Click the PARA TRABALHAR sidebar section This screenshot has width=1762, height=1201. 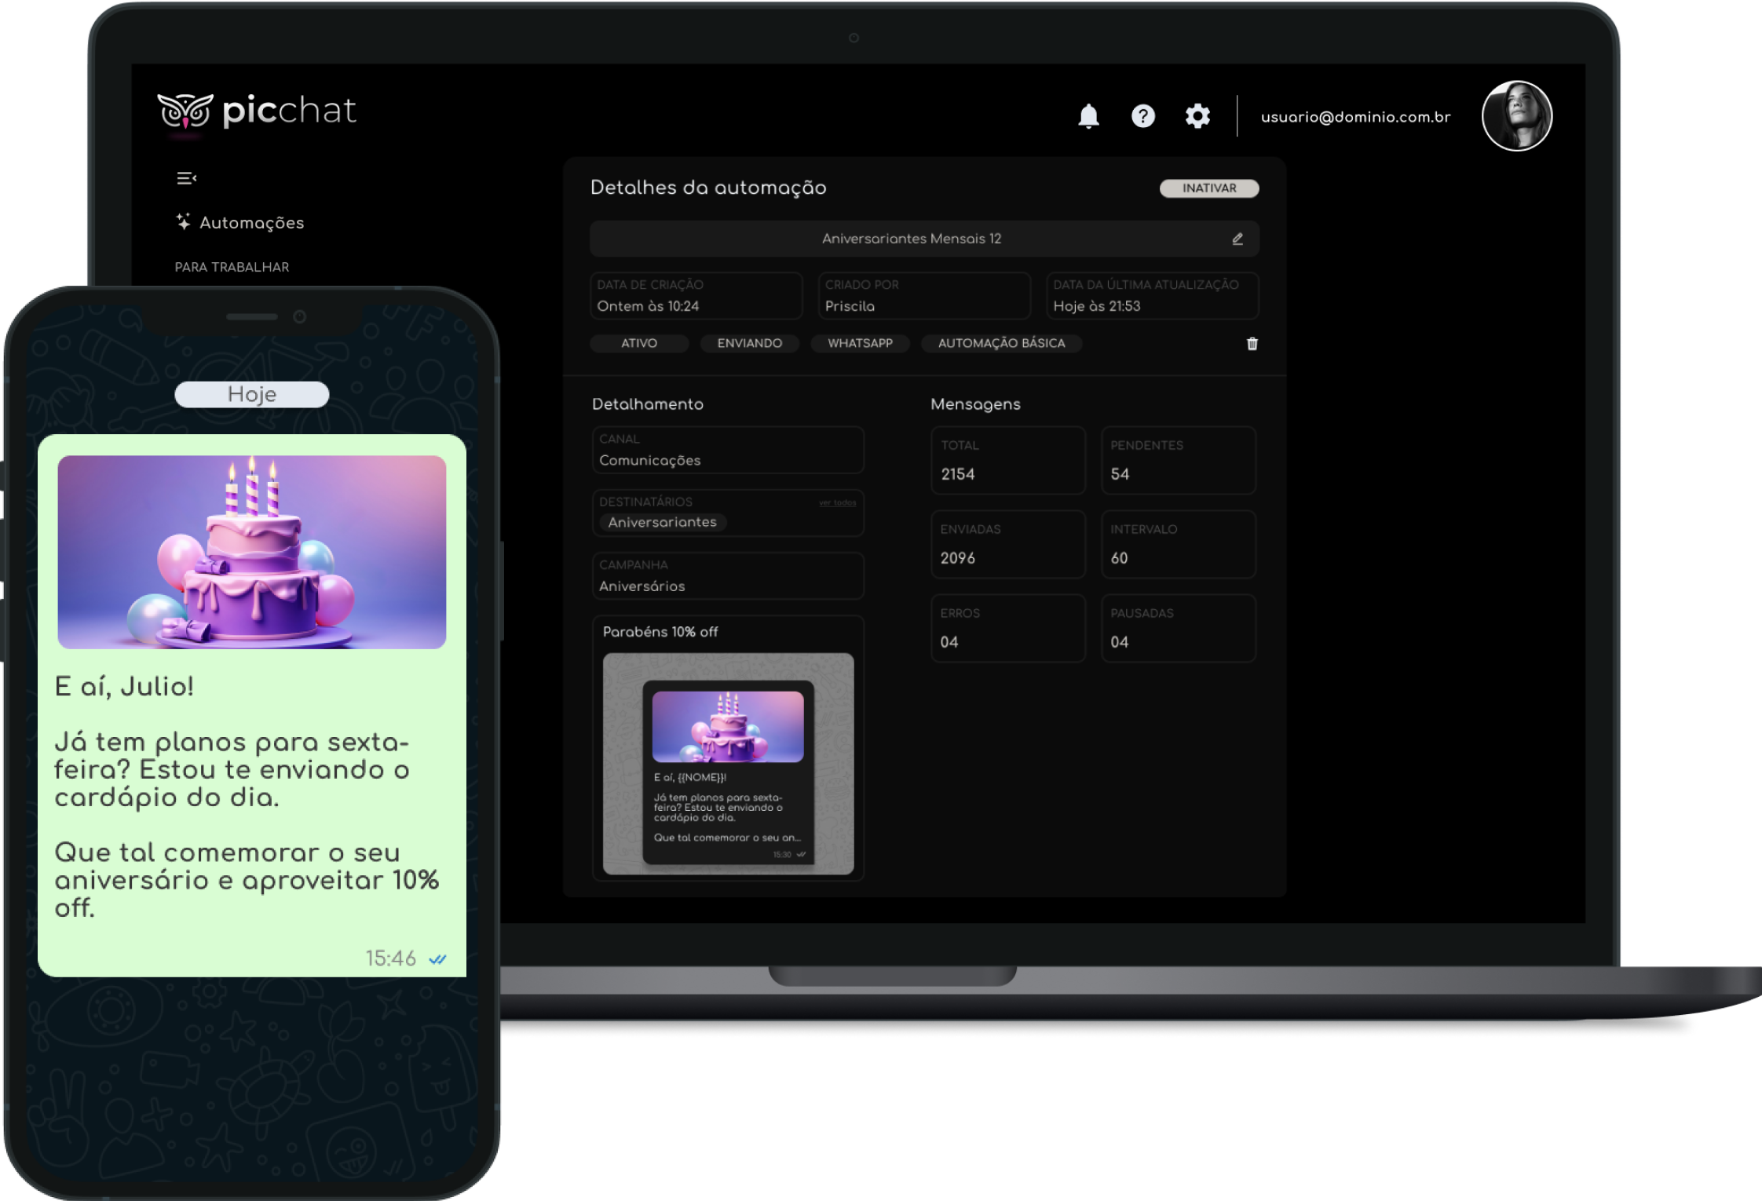232,267
